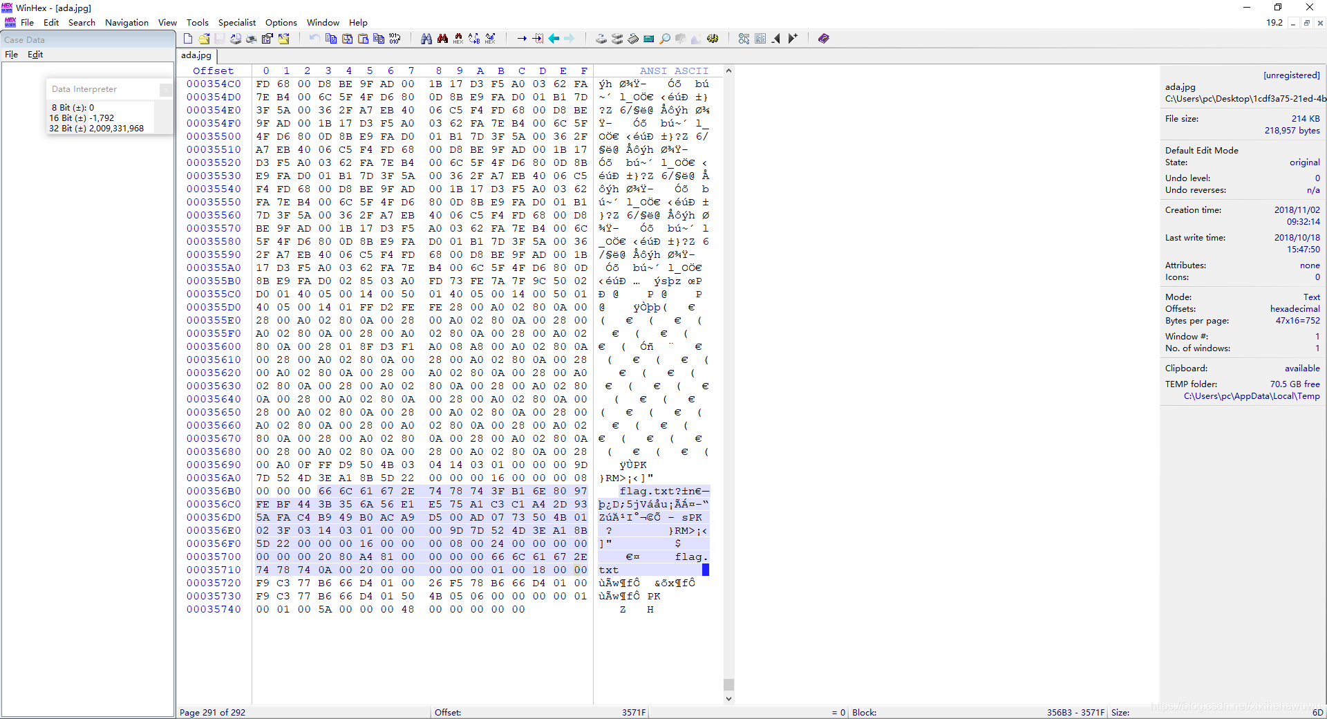Image resolution: width=1327 pixels, height=719 pixels.
Task: Open the File menu in main menu bar
Action: coord(27,22)
